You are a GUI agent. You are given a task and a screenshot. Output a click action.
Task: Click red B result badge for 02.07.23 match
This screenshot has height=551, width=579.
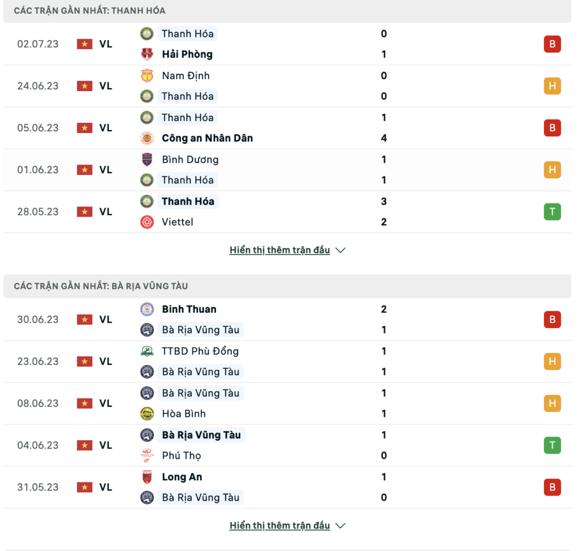(x=552, y=44)
